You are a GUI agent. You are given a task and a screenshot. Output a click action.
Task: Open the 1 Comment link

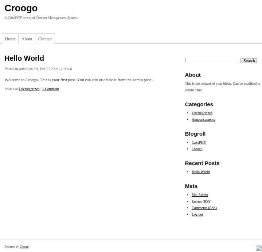pos(51,89)
